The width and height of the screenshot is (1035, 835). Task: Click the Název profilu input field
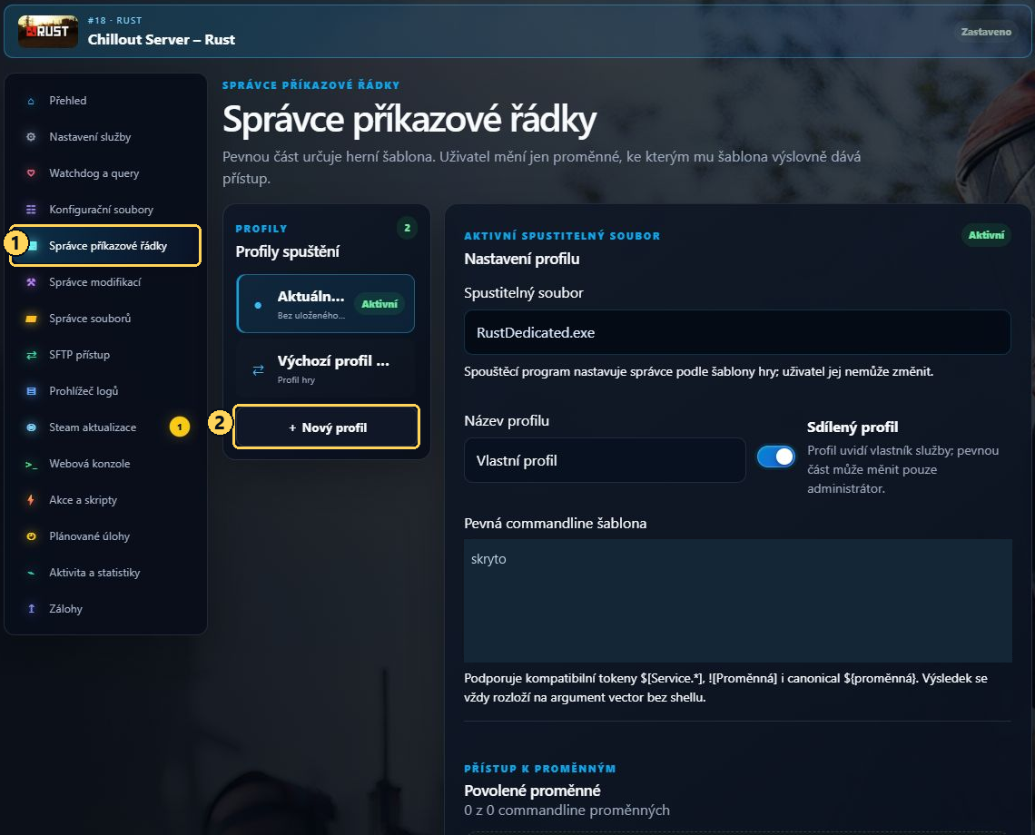click(x=605, y=460)
